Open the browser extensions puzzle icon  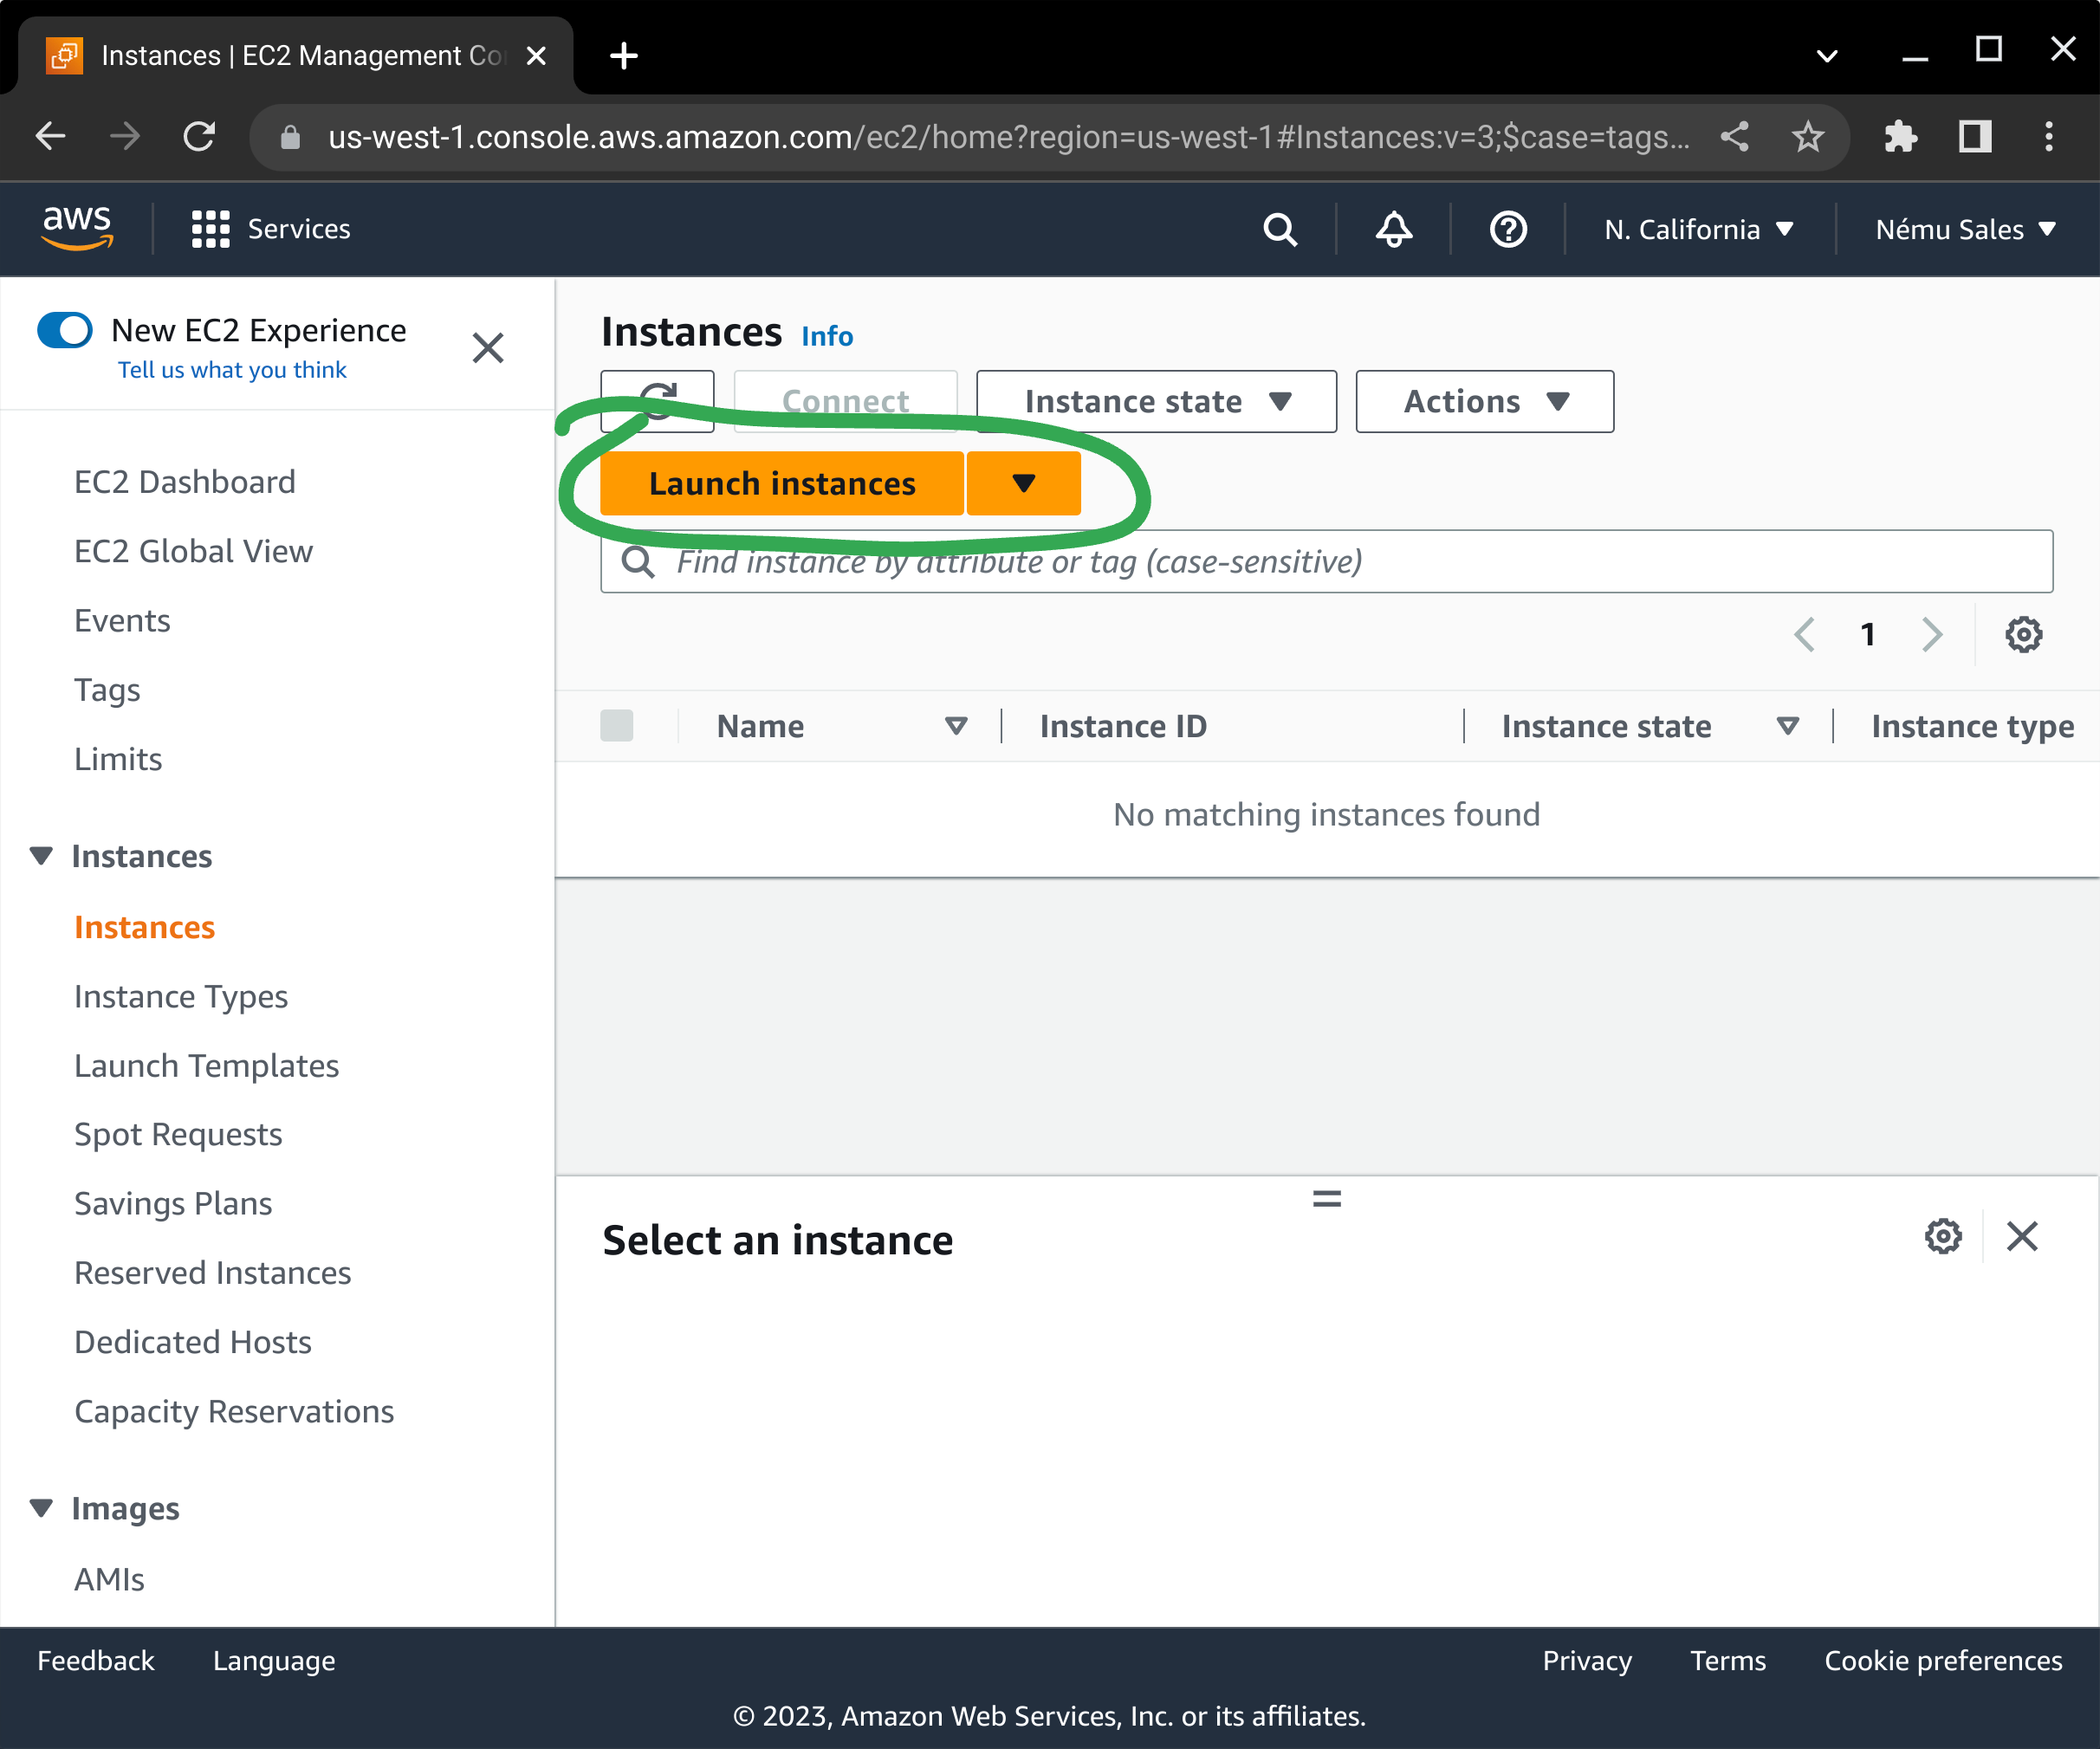pyautogui.click(x=1900, y=137)
